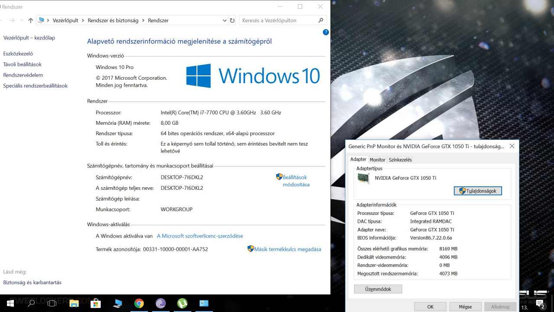
Task: Expand the chevron after Vezérlőpult breadcrumb
Action: [x=83, y=20]
